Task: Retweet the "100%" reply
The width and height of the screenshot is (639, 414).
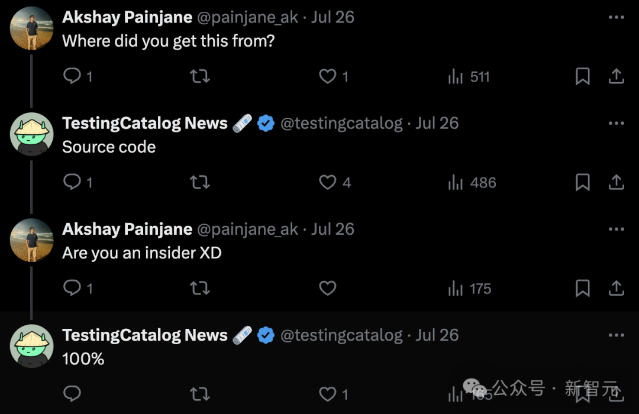Action: point(200,393)
